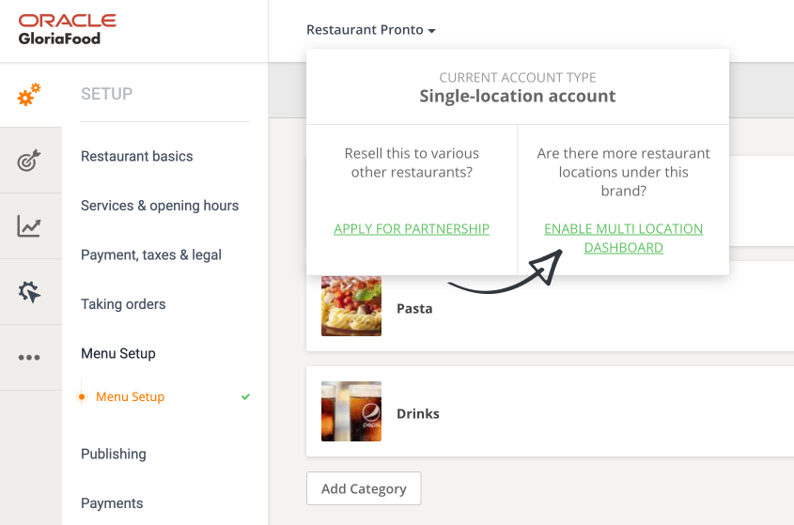This screenshot has height=525, width=794.
Task: Open the Taking orders section
Action: point(123,303)
